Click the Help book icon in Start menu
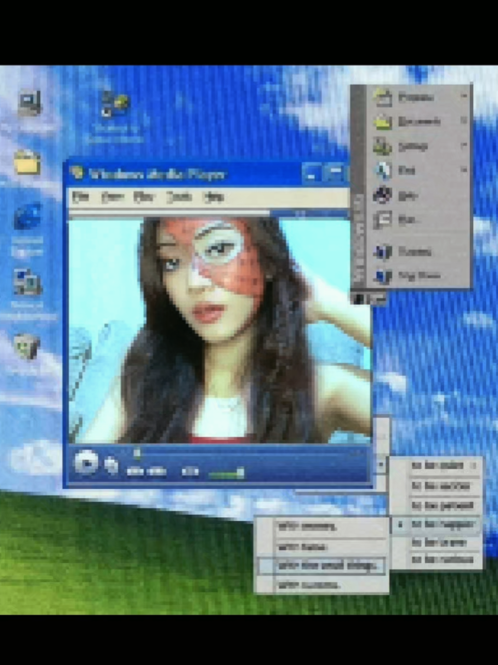Viewport: 498px width, 665px height. (383, 195)
